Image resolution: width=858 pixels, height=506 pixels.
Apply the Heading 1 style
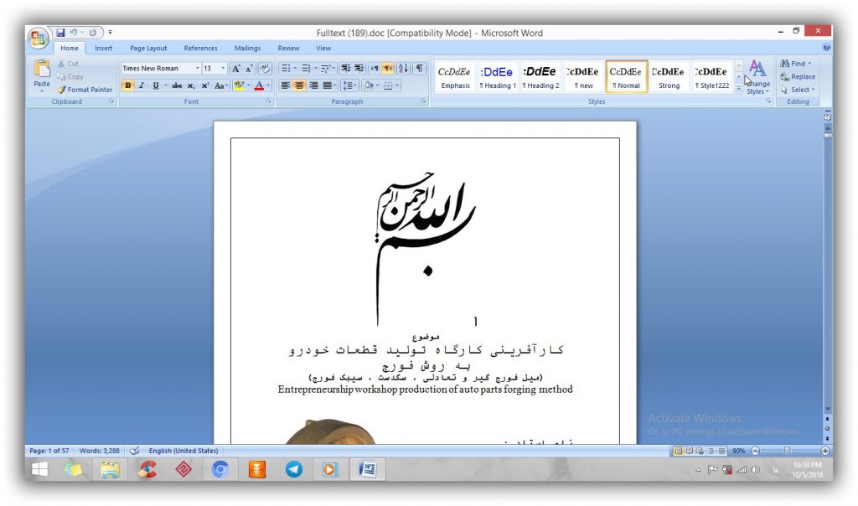(x=498, y=77)
